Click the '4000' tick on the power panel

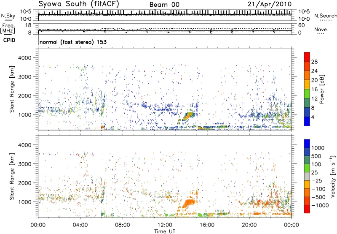click(x=25, y=58)
